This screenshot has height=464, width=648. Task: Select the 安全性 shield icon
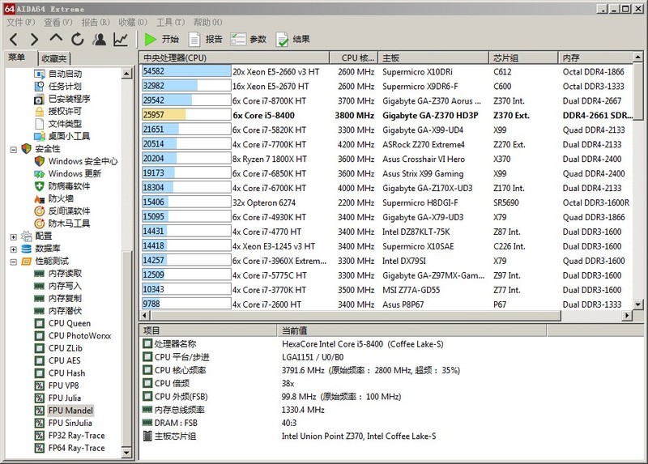tap(27, 149)
